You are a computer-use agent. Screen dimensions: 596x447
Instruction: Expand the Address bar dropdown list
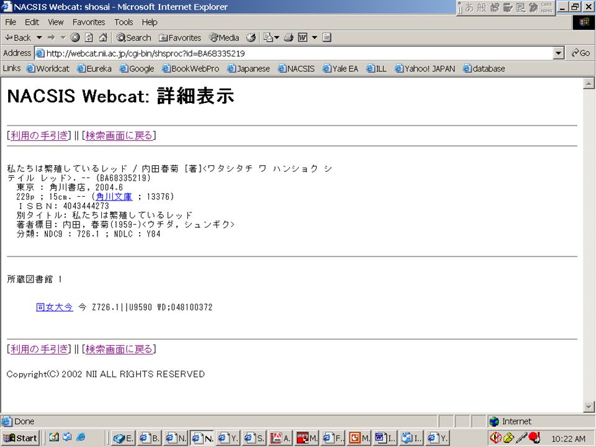(x=558, y=53)
